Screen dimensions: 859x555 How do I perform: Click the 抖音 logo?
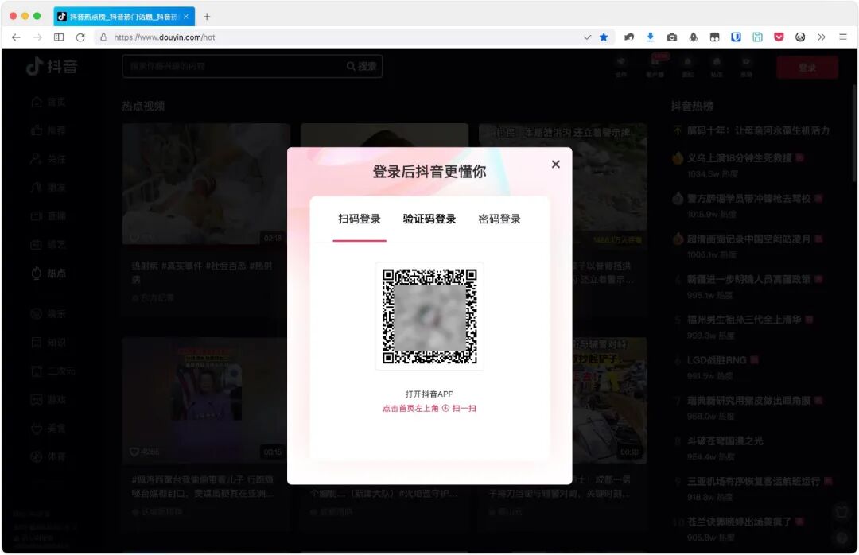point(52,66)
